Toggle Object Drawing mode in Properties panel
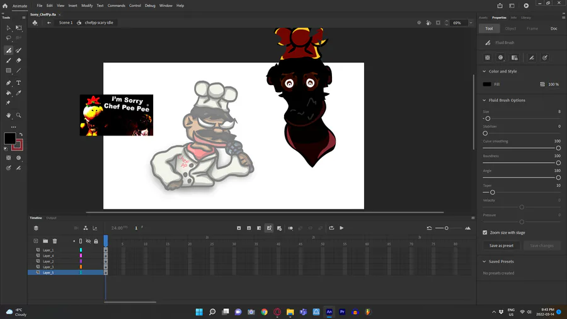The image size is (567, 319). [x=488, y=57]
